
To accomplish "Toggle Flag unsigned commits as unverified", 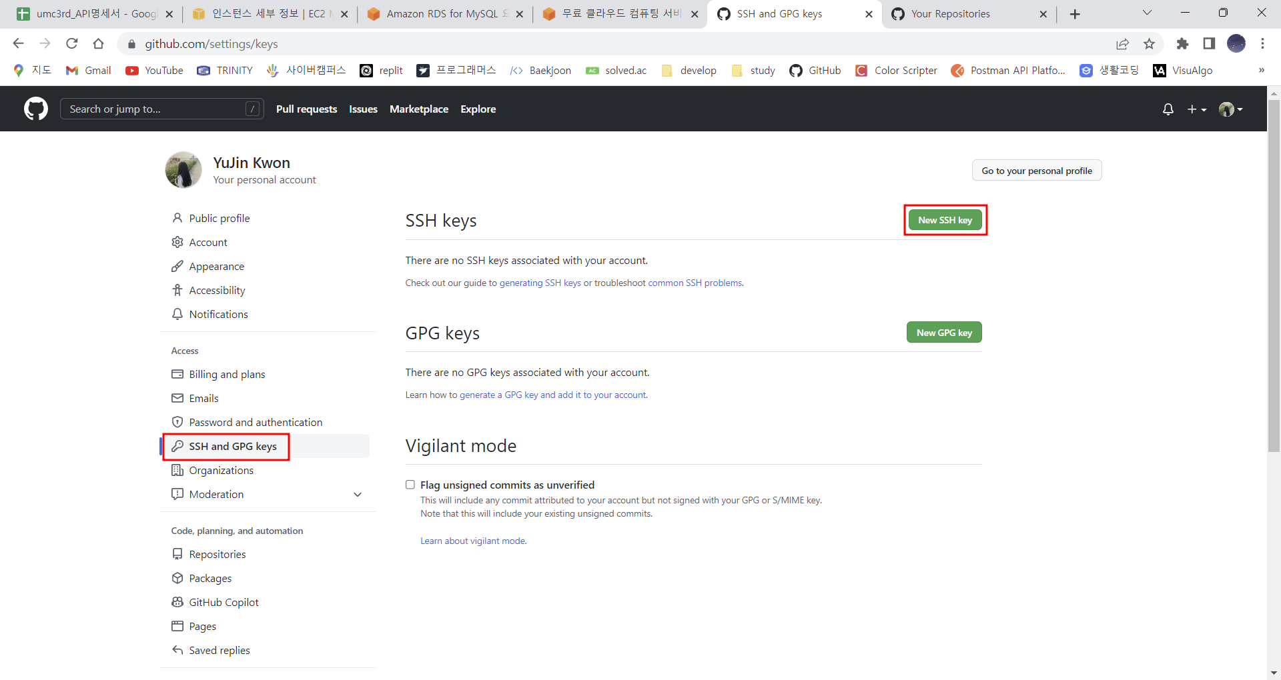I will pos(410,485).
